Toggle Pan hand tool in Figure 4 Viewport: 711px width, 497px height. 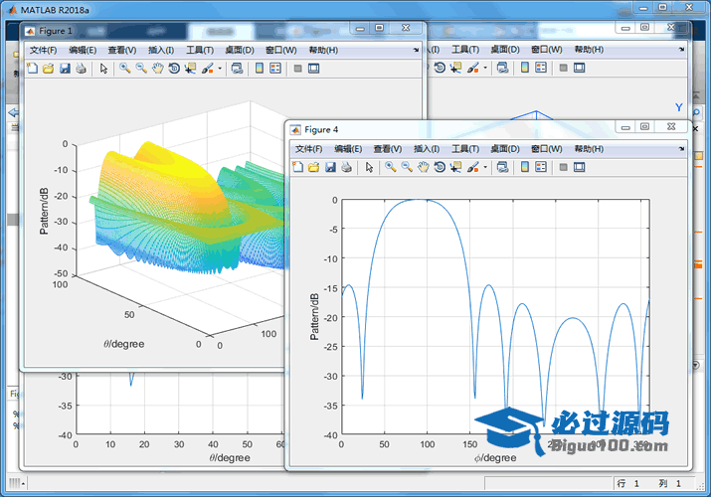pos(423,167)
